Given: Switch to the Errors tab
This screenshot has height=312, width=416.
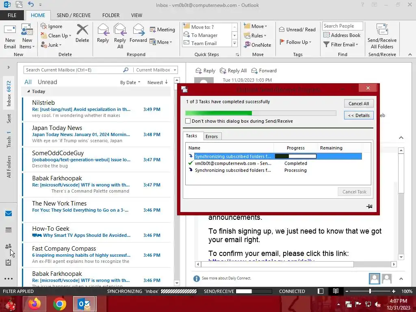Looking at the screenshot, I should (212, 136).
